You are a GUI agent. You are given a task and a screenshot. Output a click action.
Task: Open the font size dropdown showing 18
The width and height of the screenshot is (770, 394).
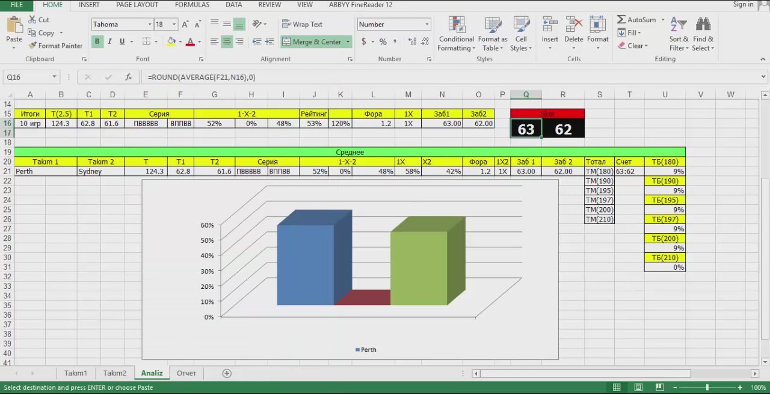174,25
